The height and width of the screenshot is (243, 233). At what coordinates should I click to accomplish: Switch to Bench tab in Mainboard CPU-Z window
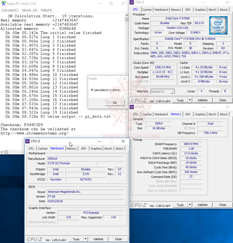point(108,149)
